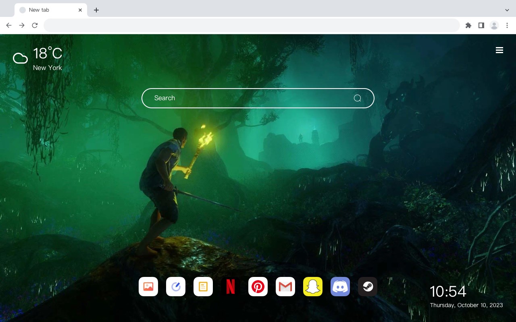Expand the tab search dropdown arrow
This screenshot has height=322, width=516.
(507, 10)
